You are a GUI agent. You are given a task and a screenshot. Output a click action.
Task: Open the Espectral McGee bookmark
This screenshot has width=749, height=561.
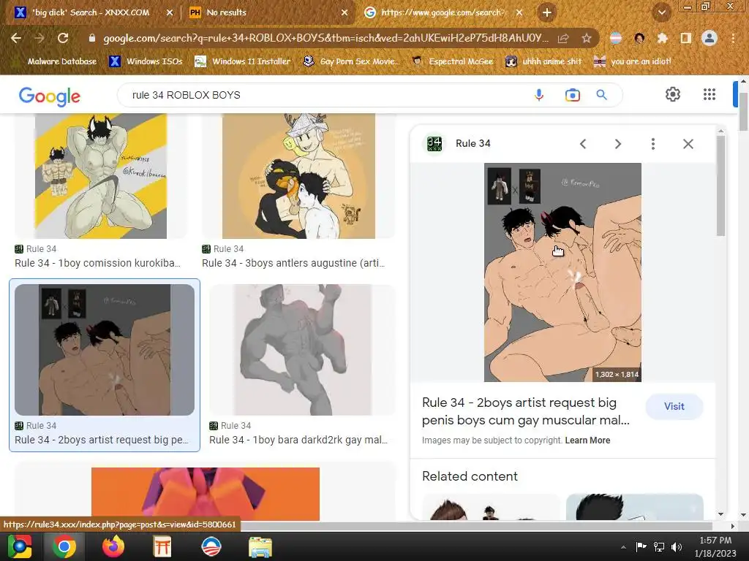tap(452, 61)
